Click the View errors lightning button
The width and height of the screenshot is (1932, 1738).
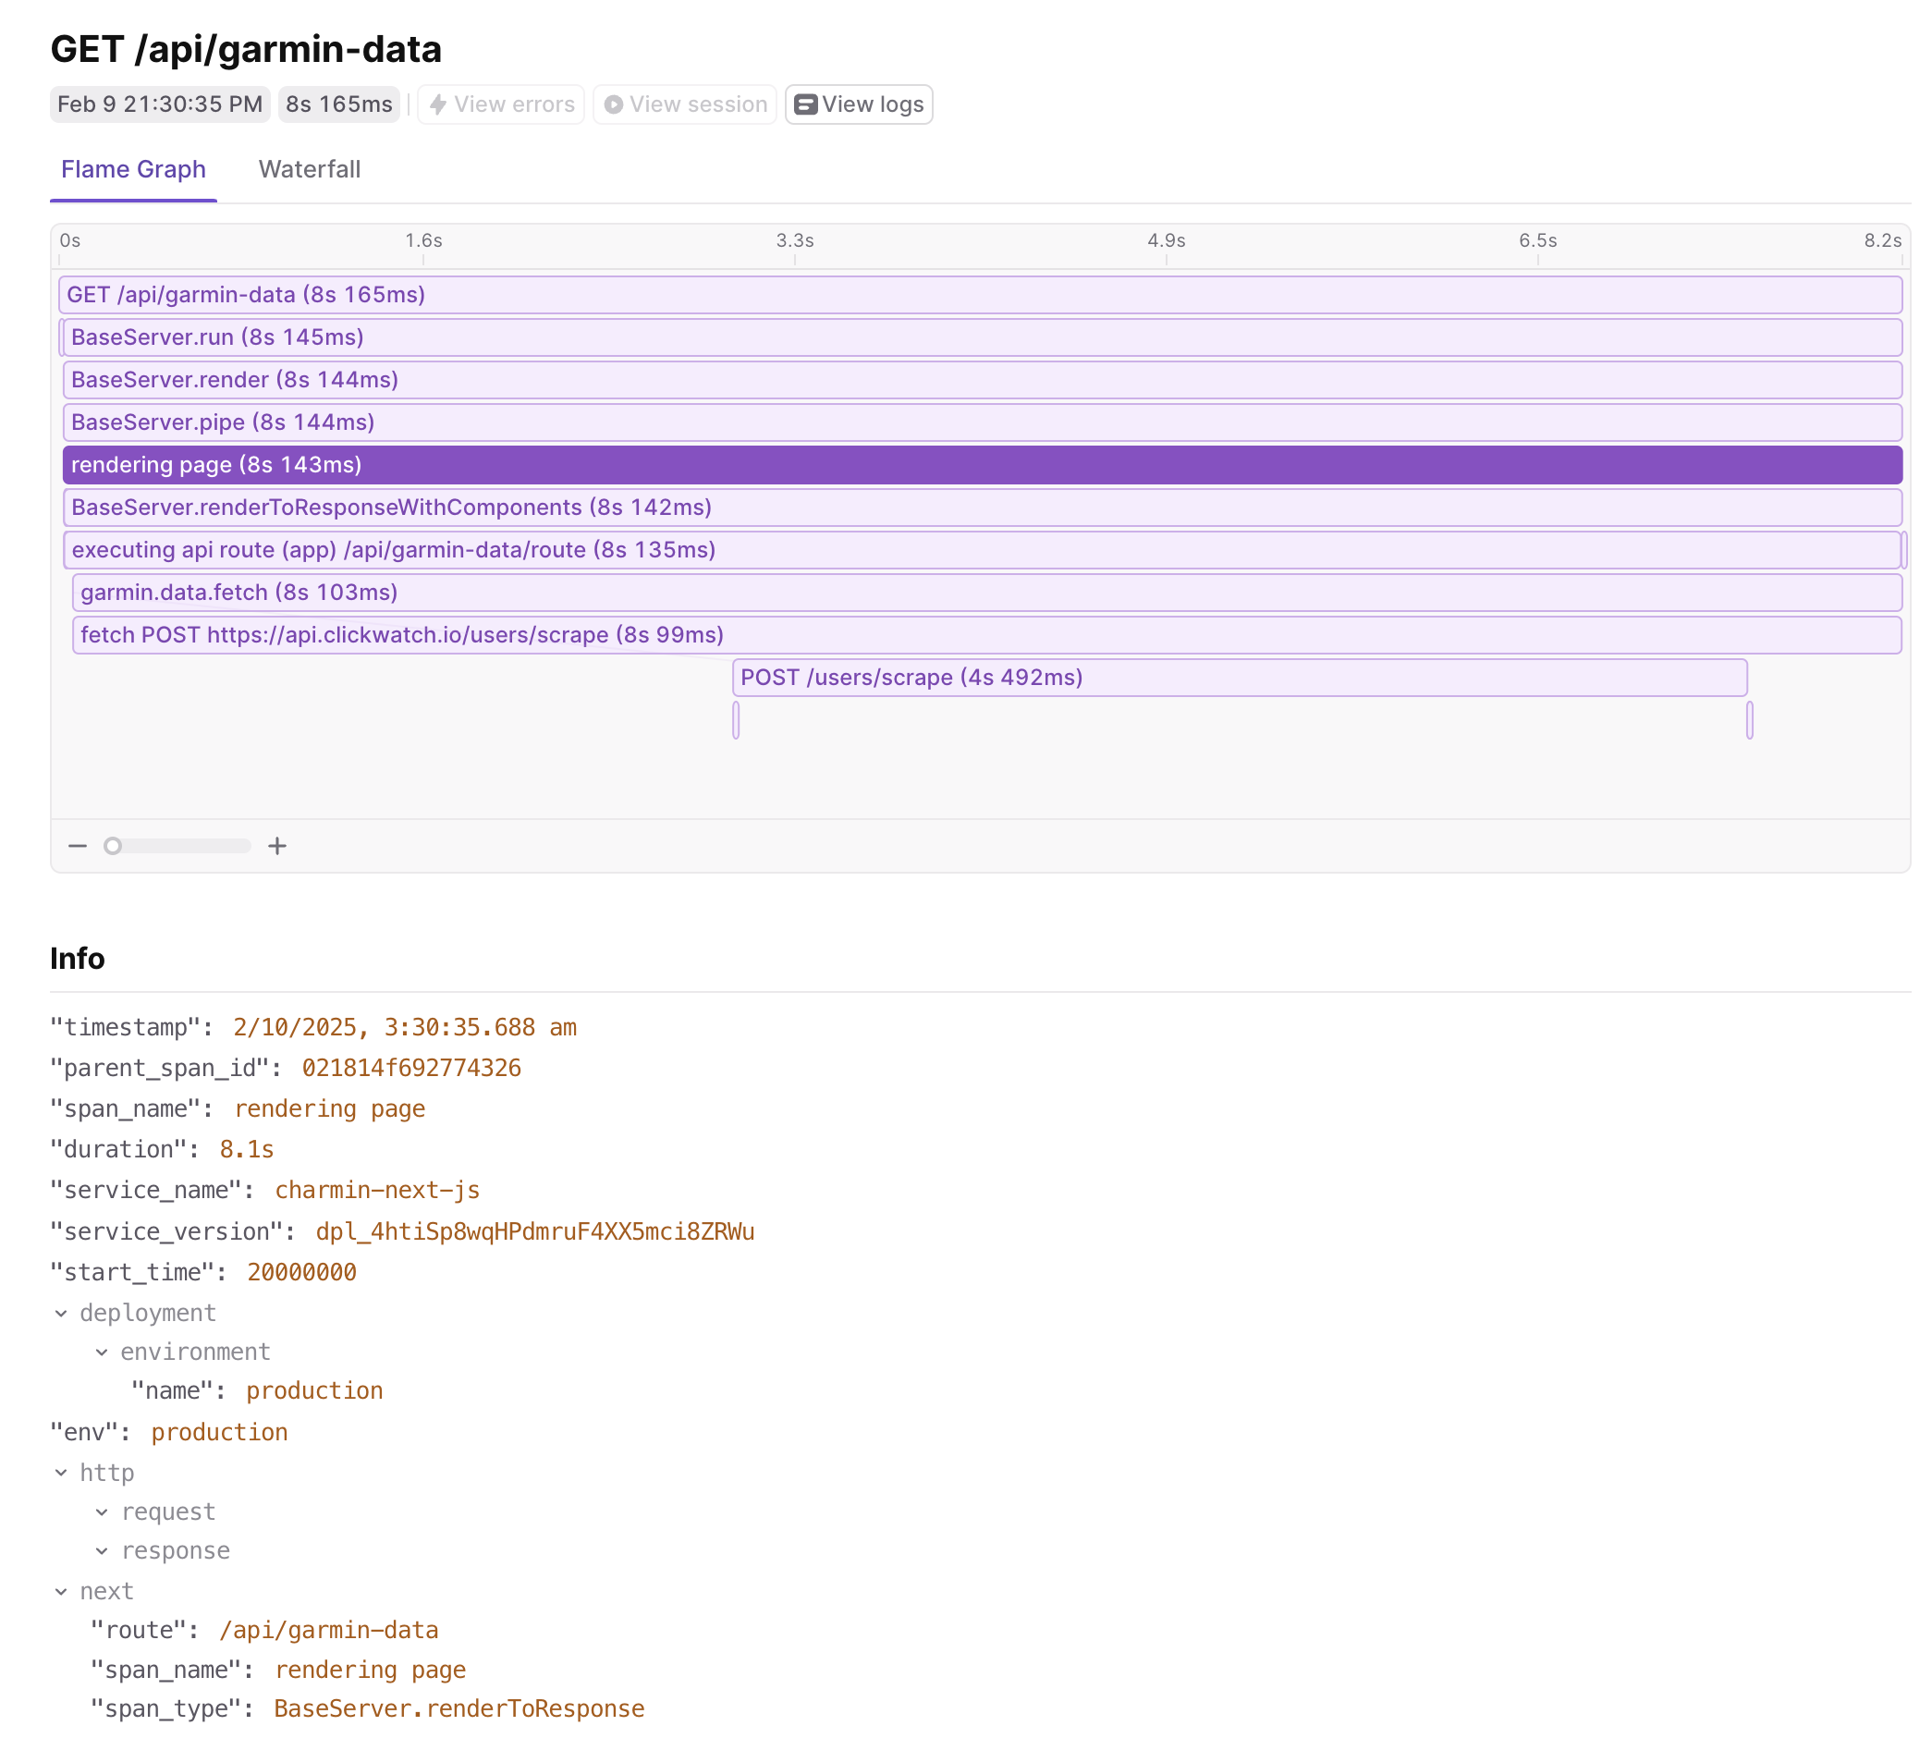point(501,104)
